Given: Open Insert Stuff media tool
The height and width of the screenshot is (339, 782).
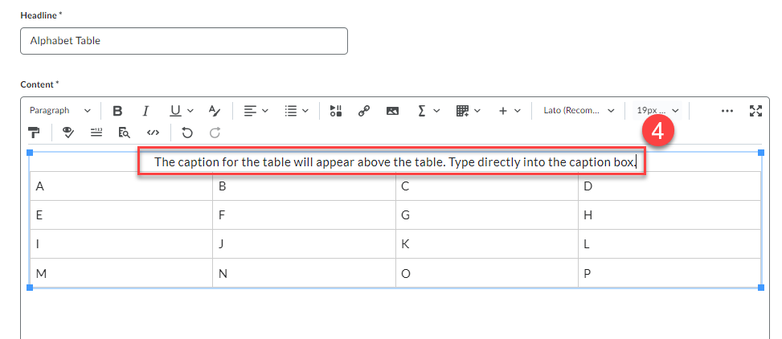Looking at the screenshot, I should [x=336, y=111].
